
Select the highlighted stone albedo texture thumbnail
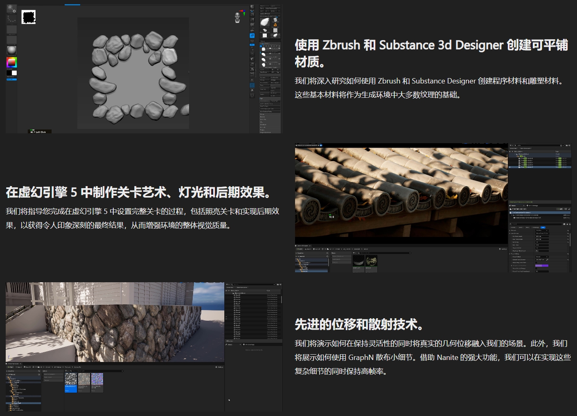(71, 383)
